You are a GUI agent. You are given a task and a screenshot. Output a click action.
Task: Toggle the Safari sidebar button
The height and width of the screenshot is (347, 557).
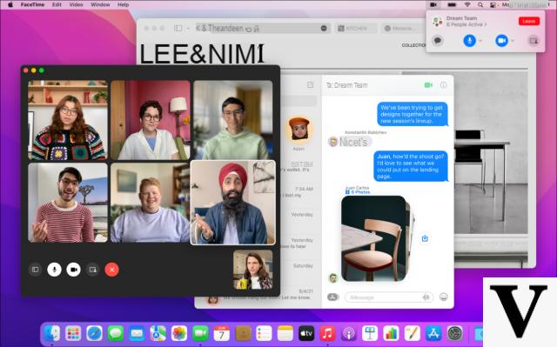point(178,28)
